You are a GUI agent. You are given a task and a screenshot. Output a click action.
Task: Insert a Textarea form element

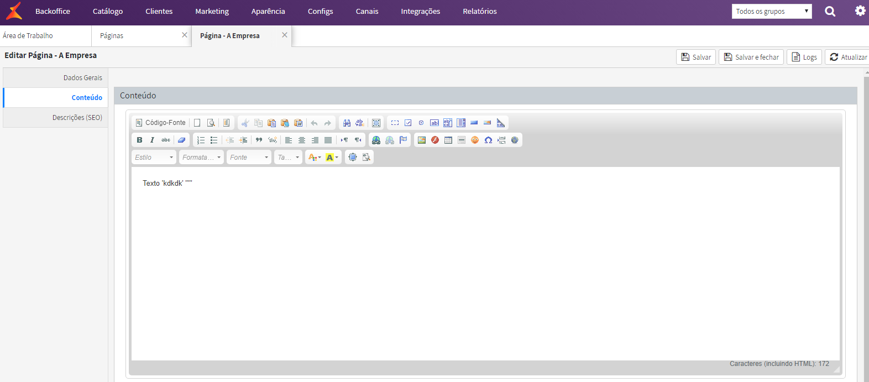448,123
